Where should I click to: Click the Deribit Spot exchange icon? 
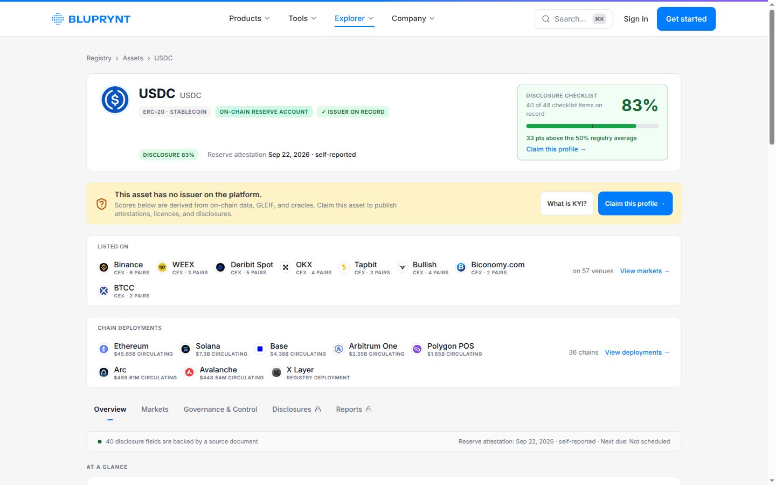coord(220,267)
